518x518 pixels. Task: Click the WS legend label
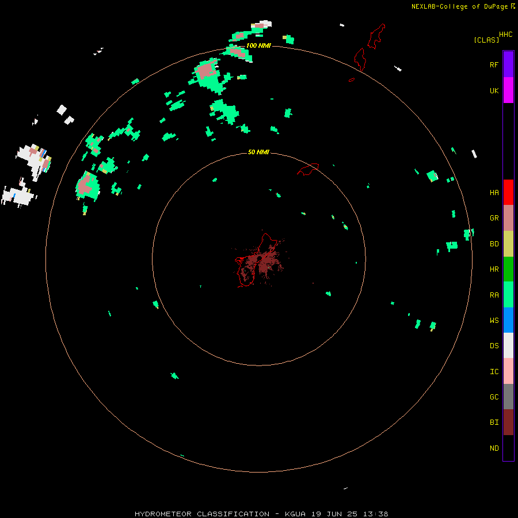[494, 320]
